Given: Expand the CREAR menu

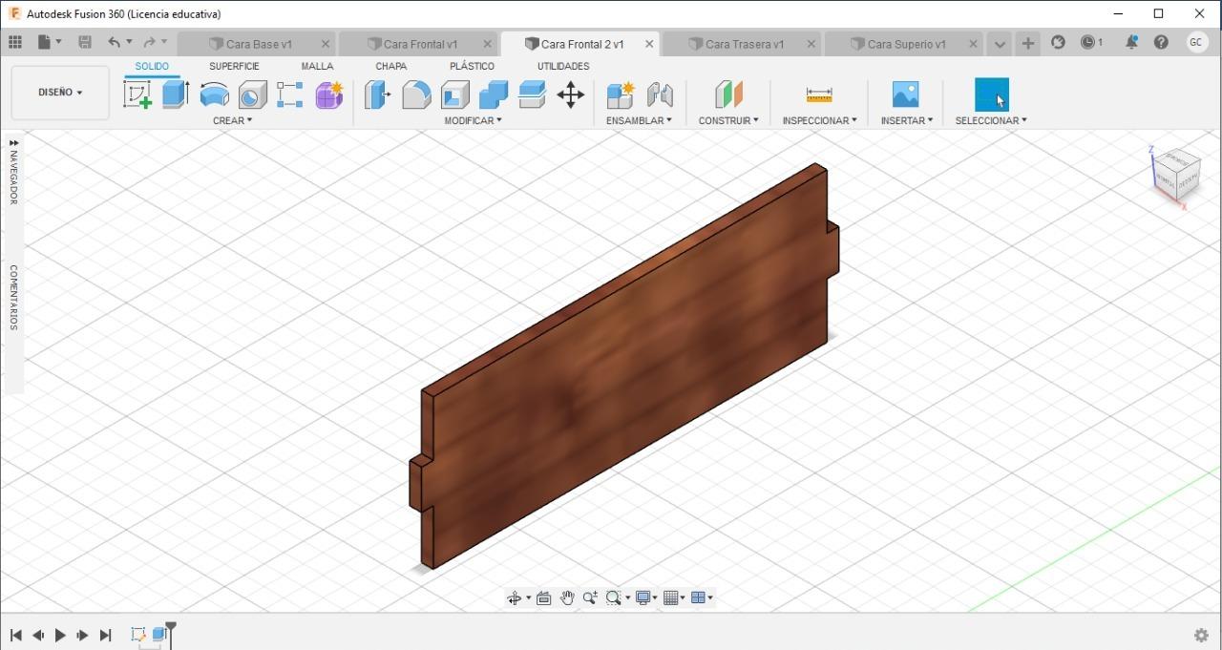Looking at the screenshot, I should [233, 121].
